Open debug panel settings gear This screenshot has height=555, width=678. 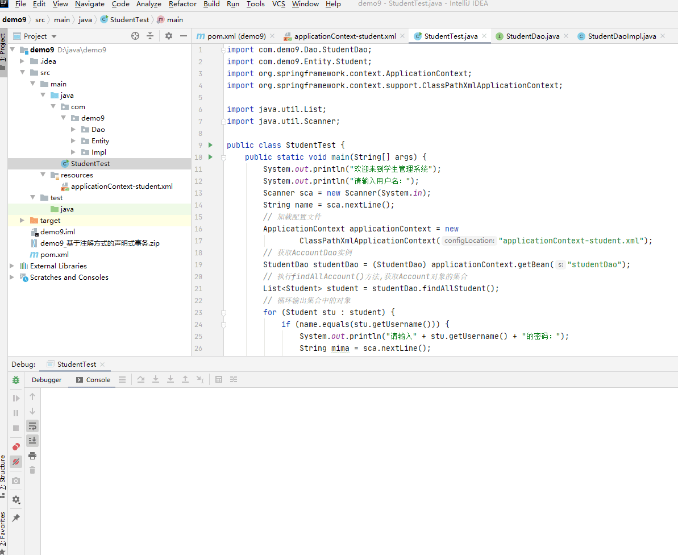[16, 499]
